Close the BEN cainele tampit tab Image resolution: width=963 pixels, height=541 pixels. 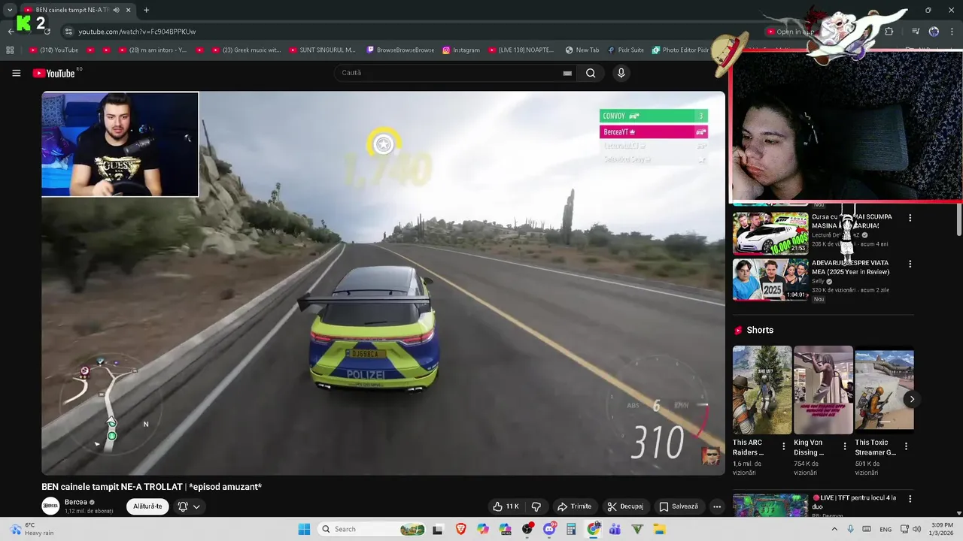[x=129, y=10]
